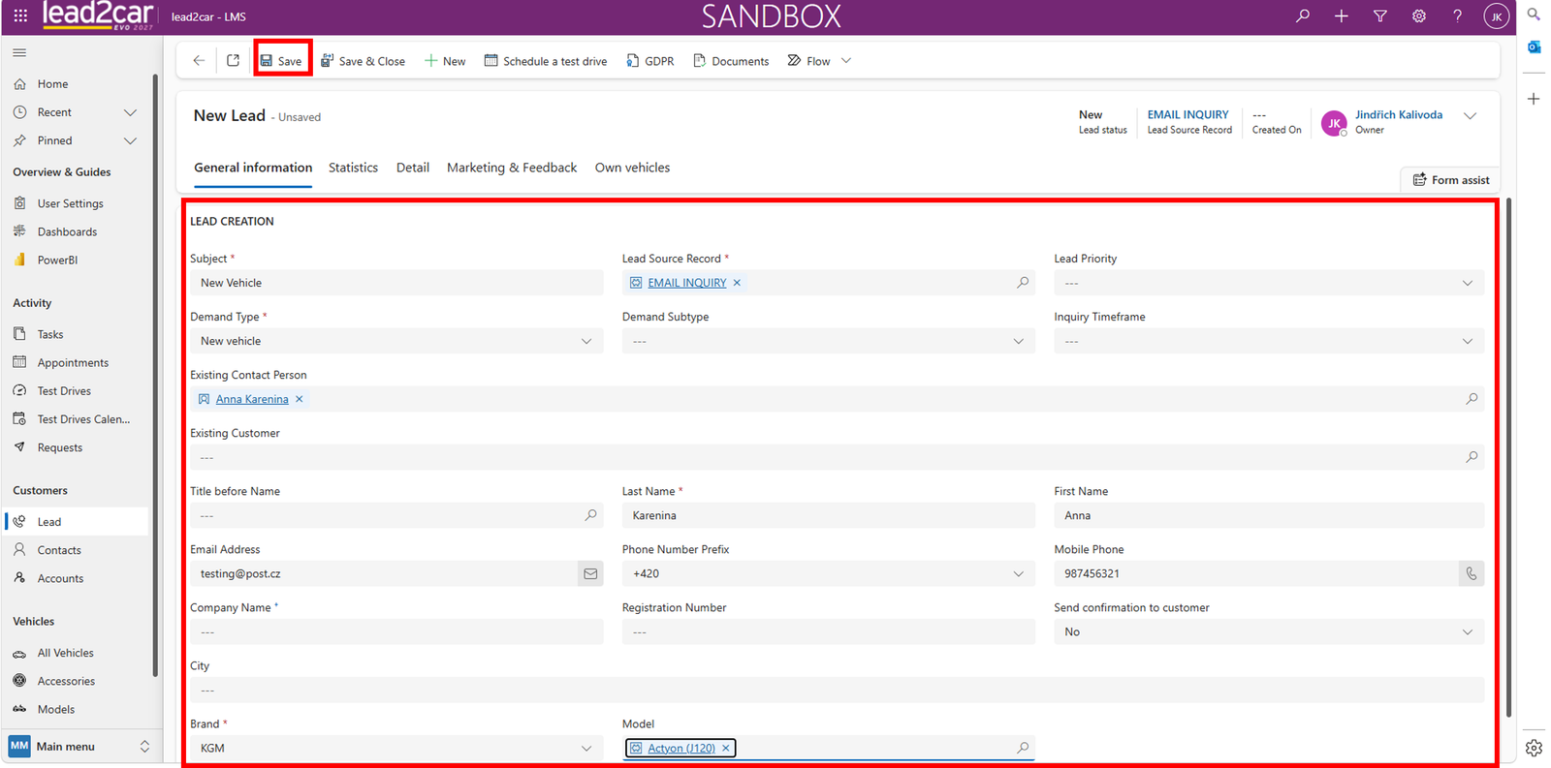
Task: Open the Demand Type dropdown
Action: [x=396, y=341]
